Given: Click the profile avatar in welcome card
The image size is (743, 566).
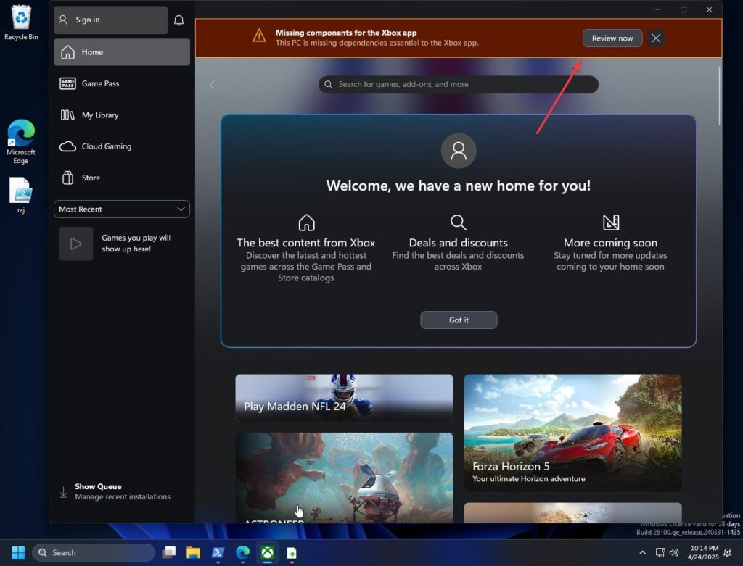Looking at the screenshot, I should coord(459,151).
